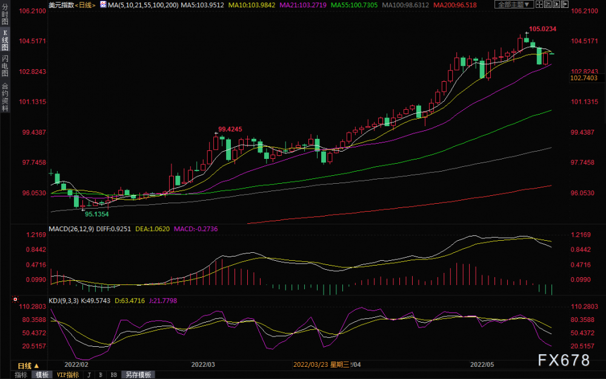
Task: Click the MA200:96.518 value
Action: point(455,5)
